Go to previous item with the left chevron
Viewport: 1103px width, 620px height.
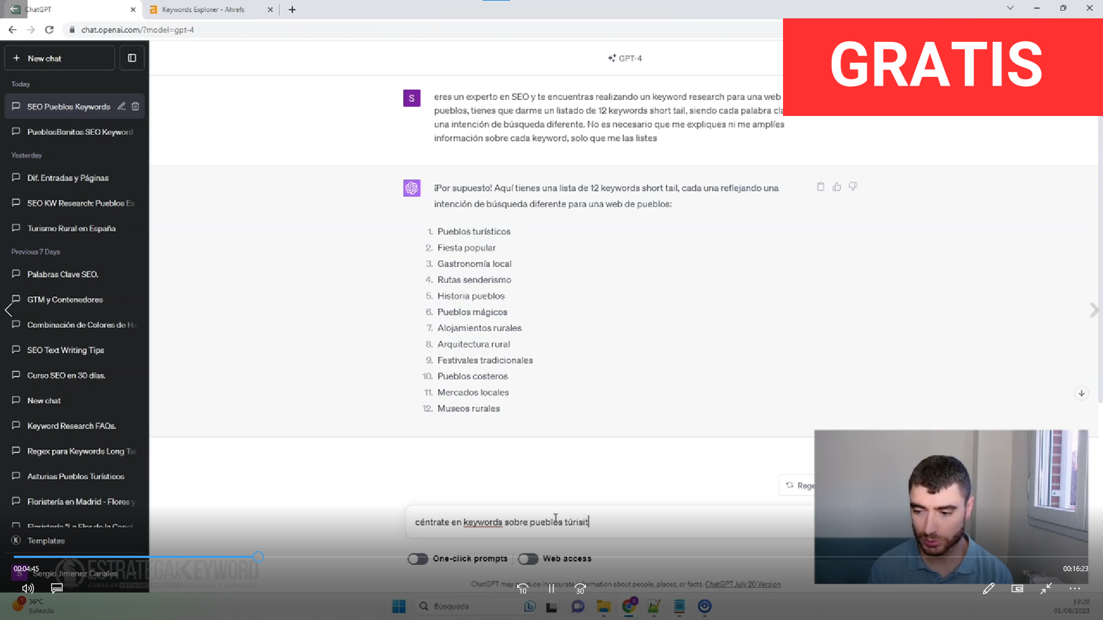pyautogui.click(x=9, y=310)
